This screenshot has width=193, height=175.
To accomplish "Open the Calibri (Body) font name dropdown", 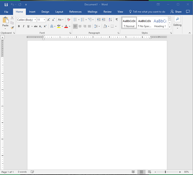I will click(x=35, y=20).
